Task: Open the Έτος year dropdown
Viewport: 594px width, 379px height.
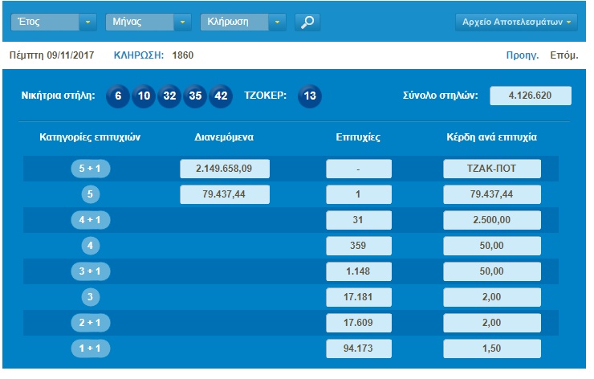Action: click(x=54, y=22)
